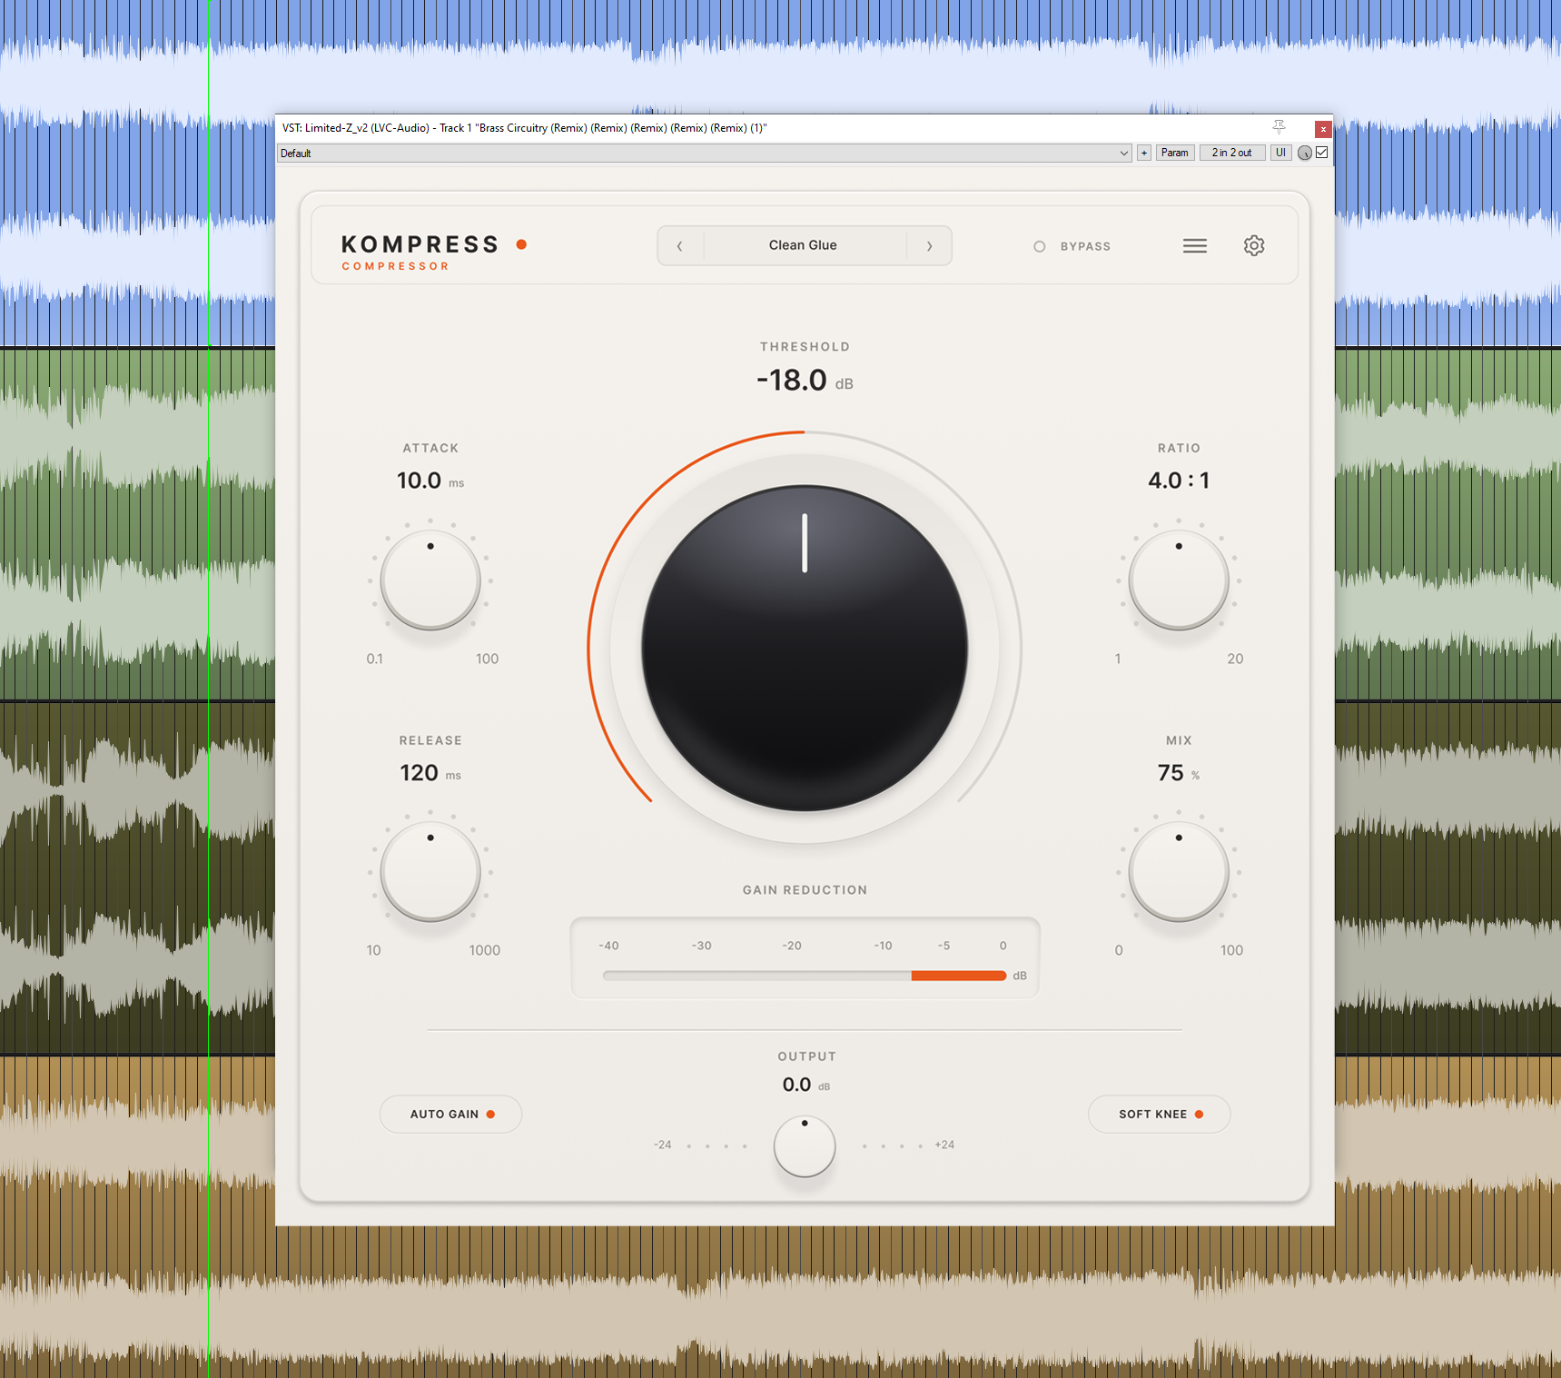Click the large Threshold knob
Screen dimensions: 1561x1378
(805, 648)
